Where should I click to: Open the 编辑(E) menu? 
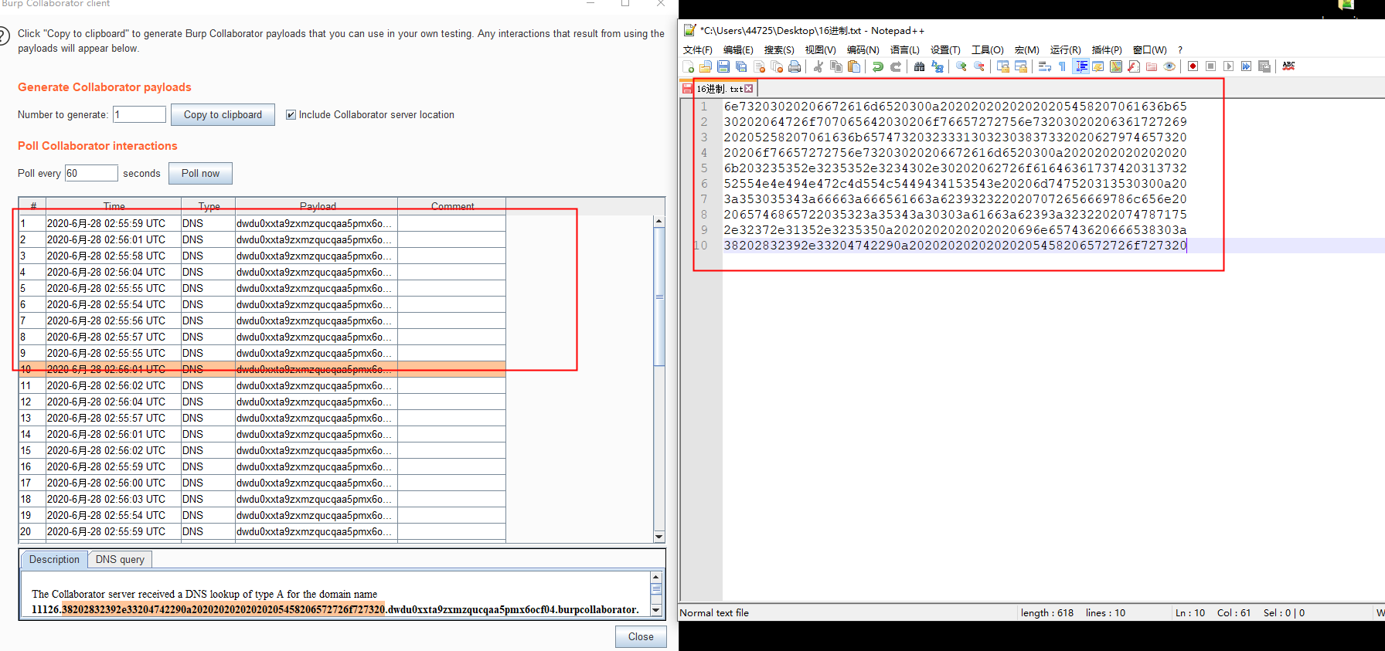(x=738, y=50)
